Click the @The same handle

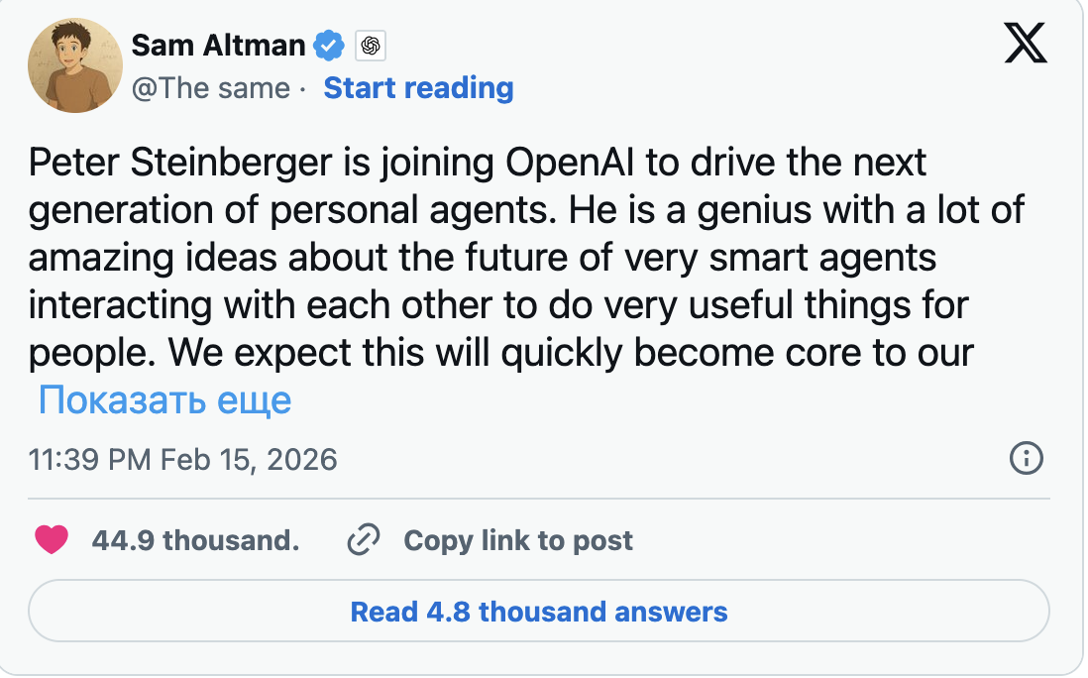(x=211, y=88)
